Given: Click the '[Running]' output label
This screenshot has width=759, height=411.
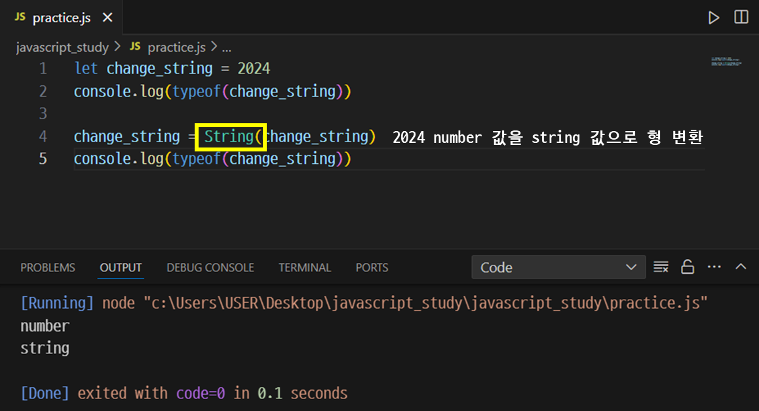Looking at the screenshot, I should coord(56,303).
